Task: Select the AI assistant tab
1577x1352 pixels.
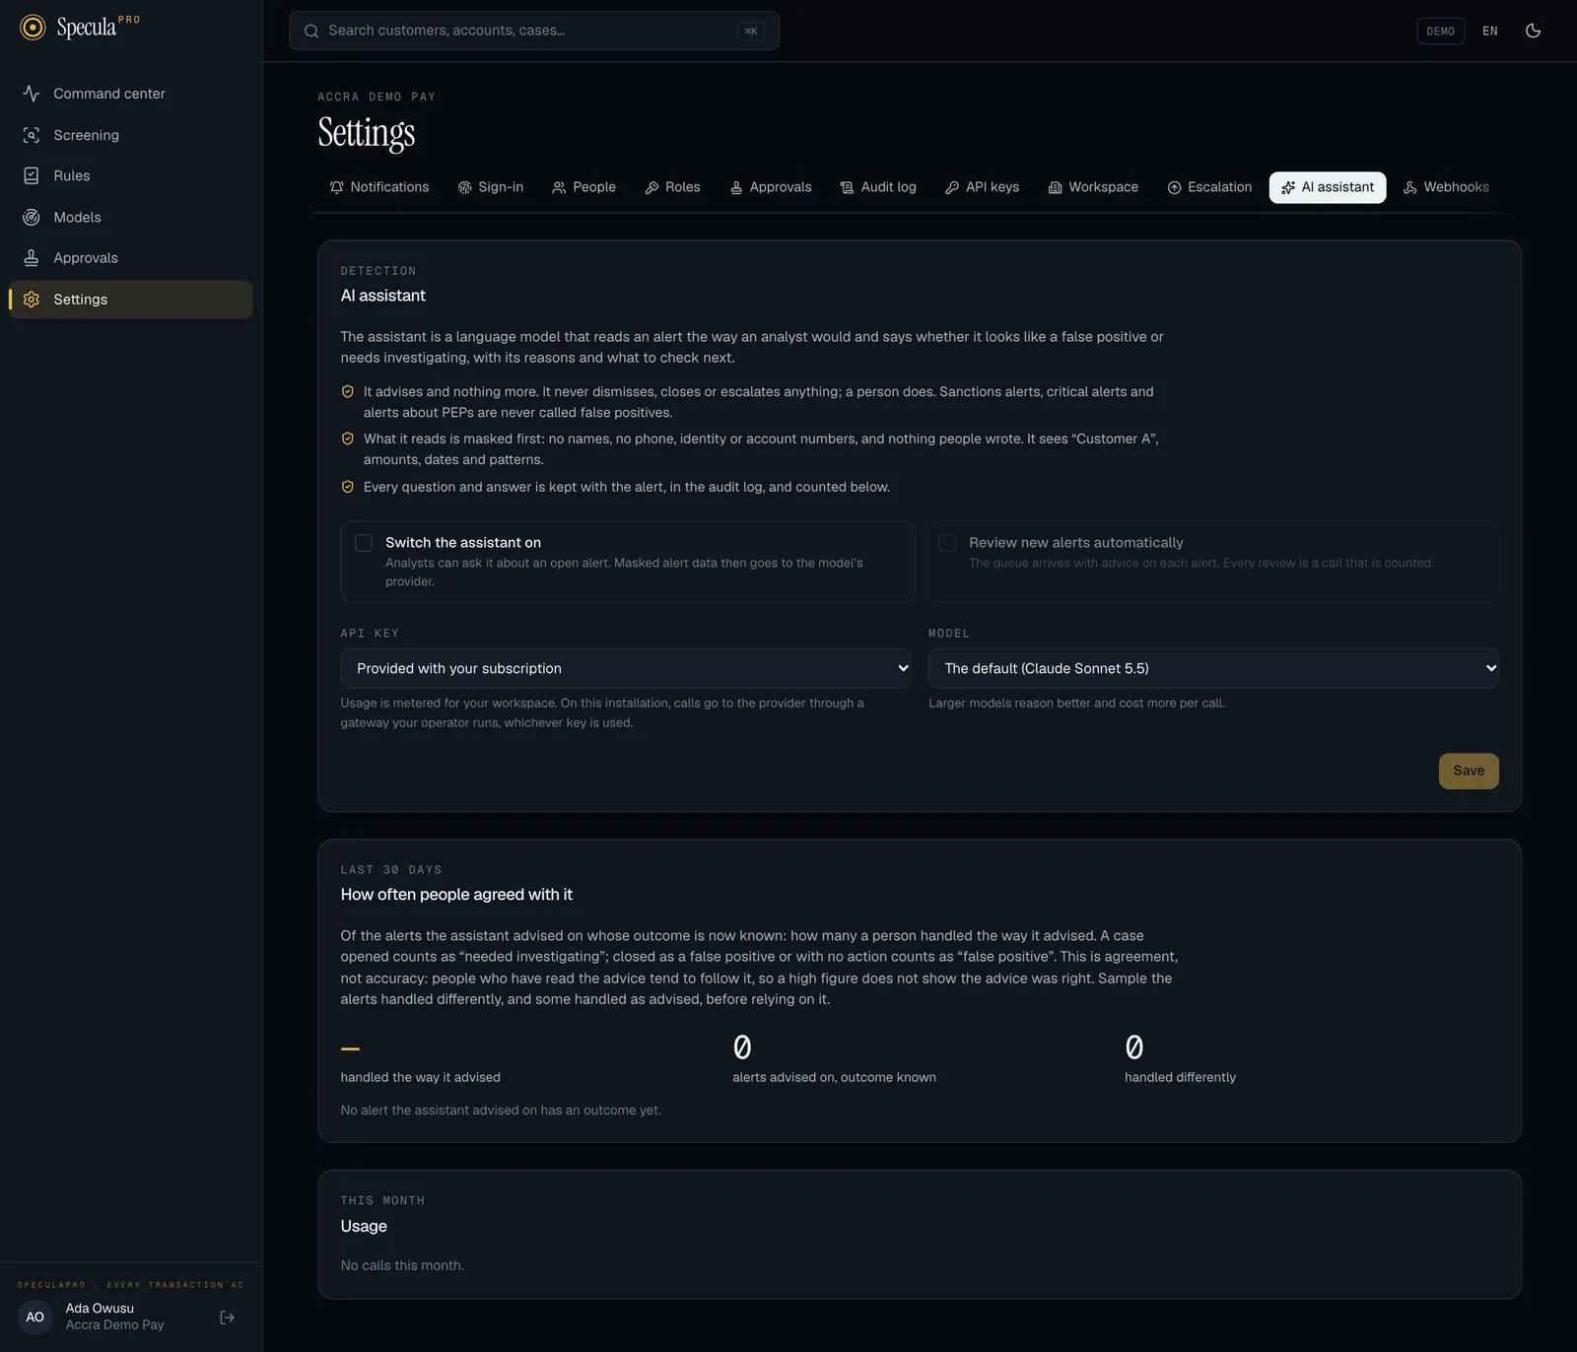Action: [1328, 187]
